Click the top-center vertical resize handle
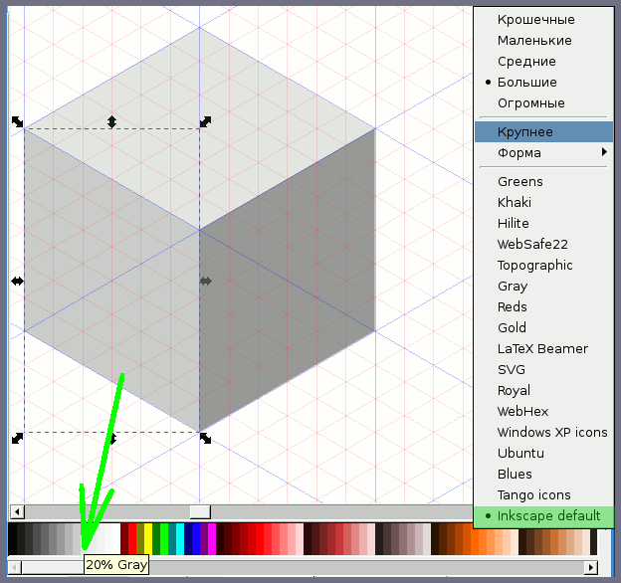621x583 pixels. tap(112, 121)
